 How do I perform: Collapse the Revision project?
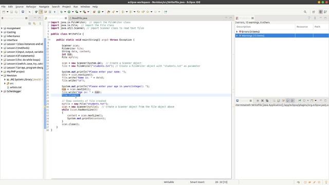click(2, 76)
